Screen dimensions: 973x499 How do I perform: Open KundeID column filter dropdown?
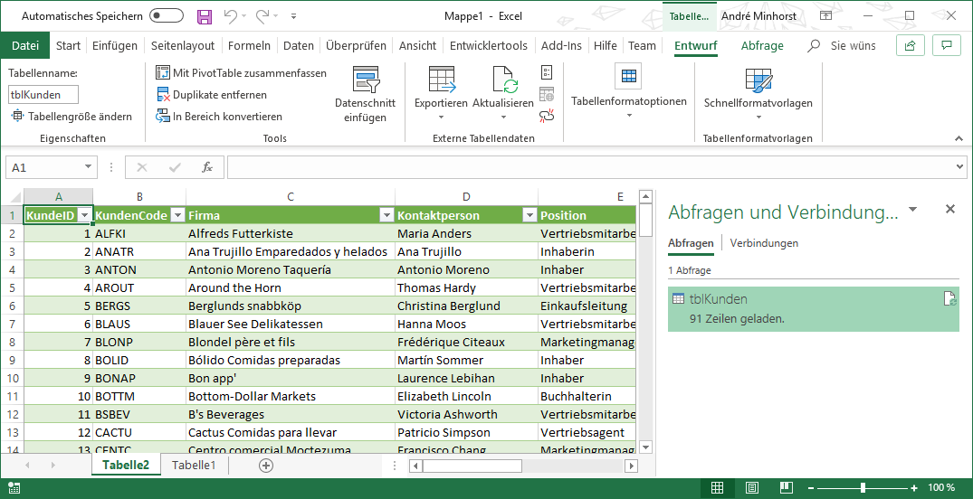pos(85,215)
